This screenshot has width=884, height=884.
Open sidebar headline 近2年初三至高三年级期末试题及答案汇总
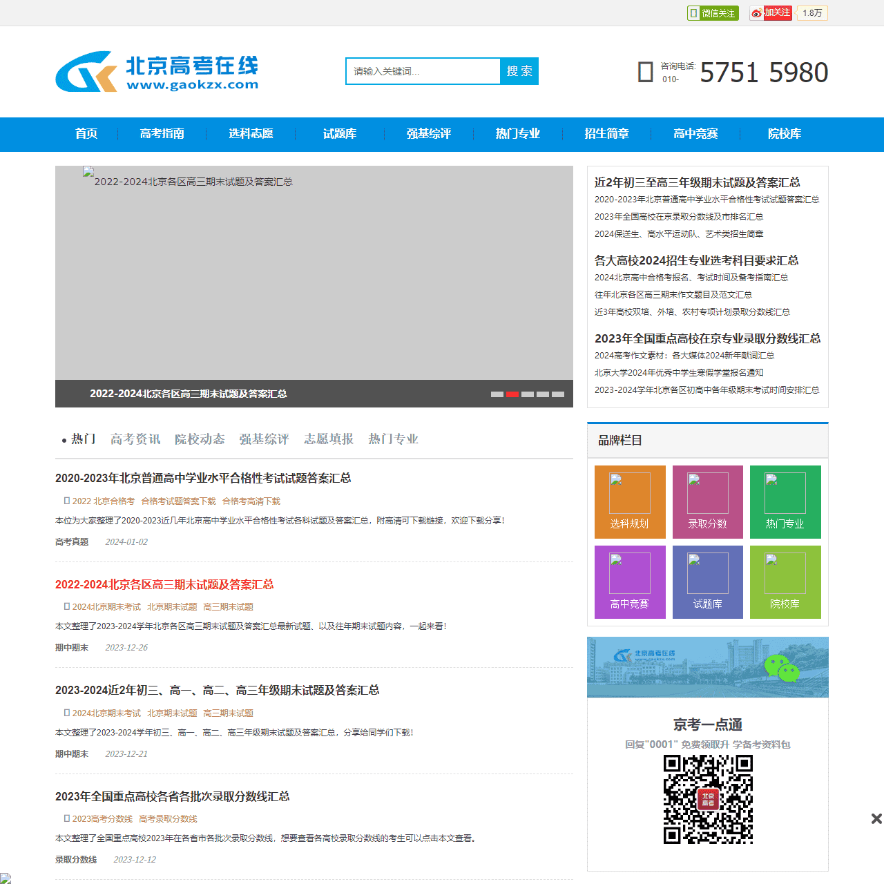pyautogui.click(x=698, y=182)
